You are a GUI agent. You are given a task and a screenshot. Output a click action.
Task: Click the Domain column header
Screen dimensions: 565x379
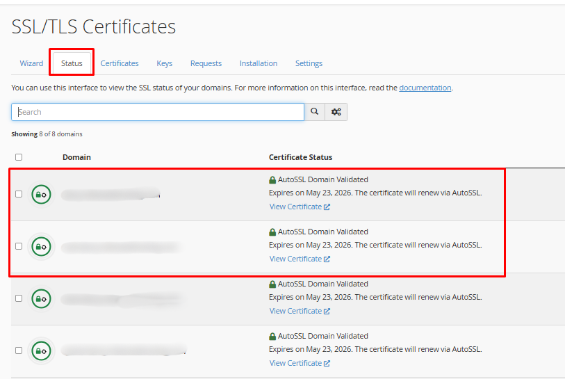76,157
